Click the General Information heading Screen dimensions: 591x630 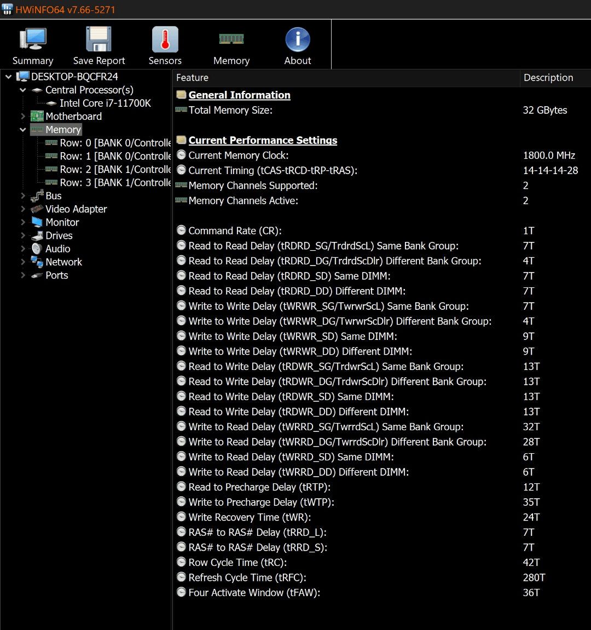(x=240, y=95)
